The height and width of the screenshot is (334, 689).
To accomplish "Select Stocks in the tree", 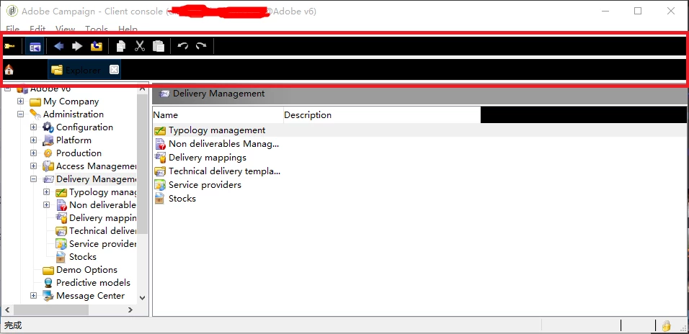I will (x=83, y=257).
